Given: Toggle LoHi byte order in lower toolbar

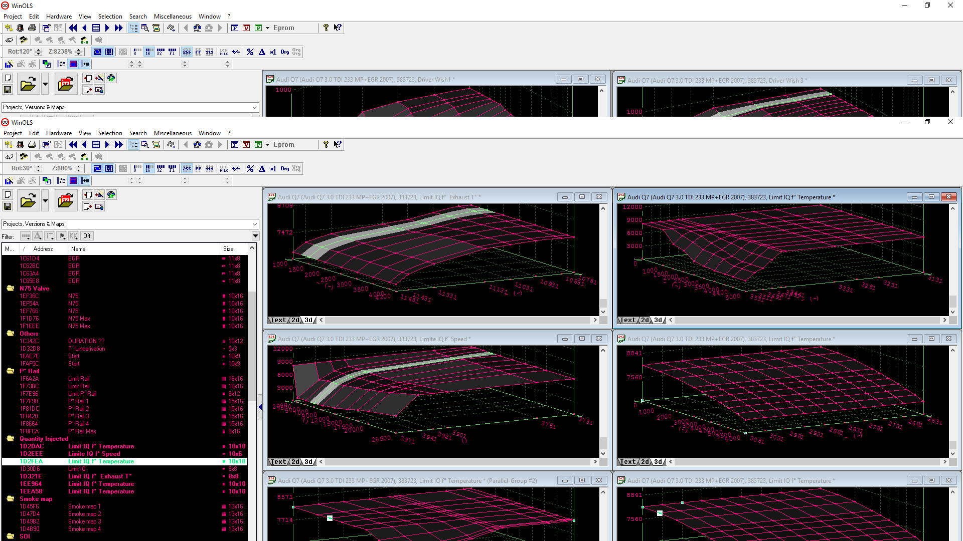Looking at the screenshot, I should click(x=224, y=169).
